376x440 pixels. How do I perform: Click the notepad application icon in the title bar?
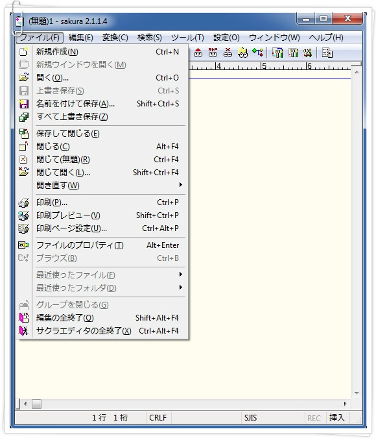pyautogui.click(x=19, y=21)
